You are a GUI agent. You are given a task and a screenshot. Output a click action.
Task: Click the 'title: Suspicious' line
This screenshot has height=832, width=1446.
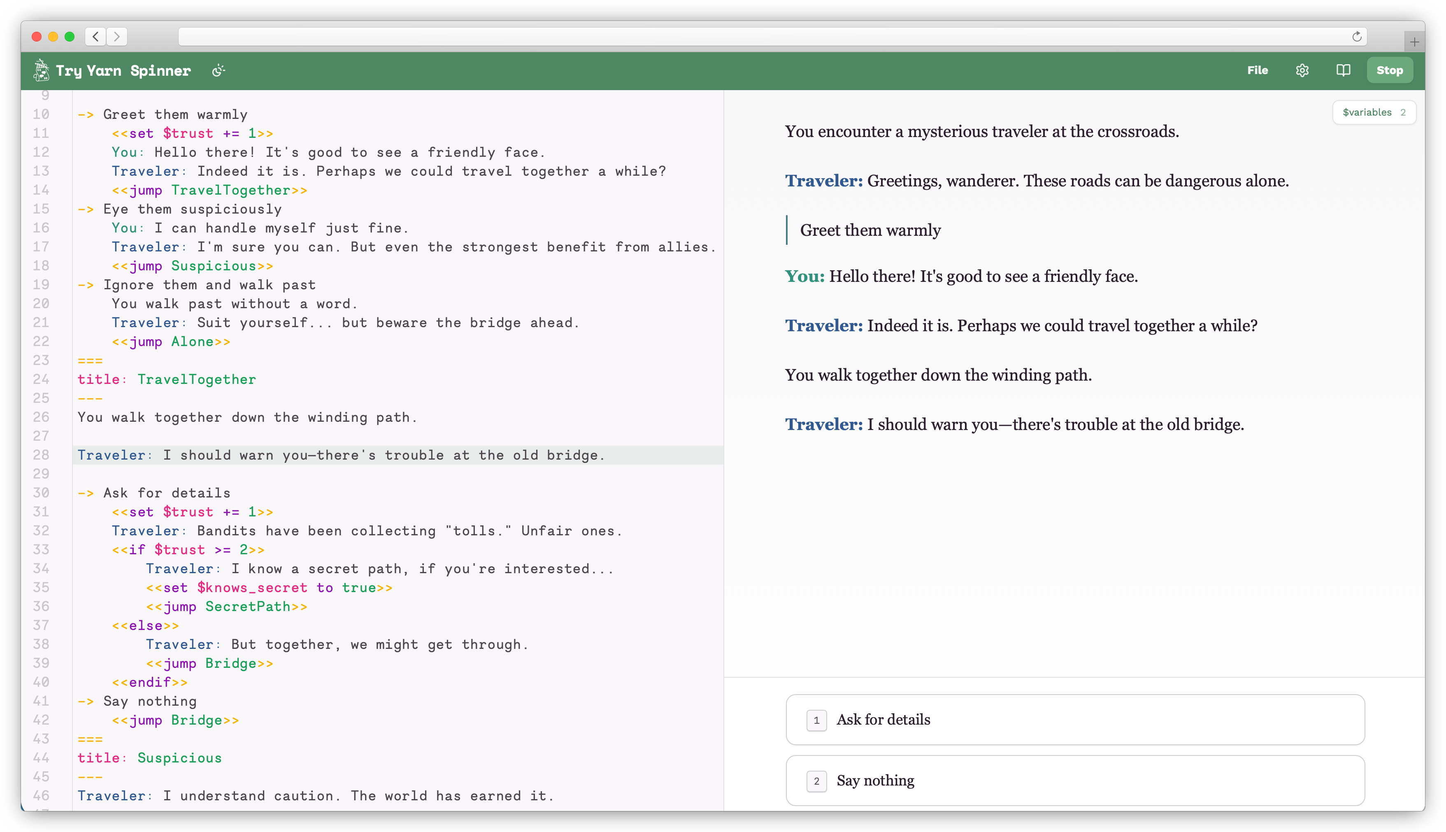(x=150, y=758)
